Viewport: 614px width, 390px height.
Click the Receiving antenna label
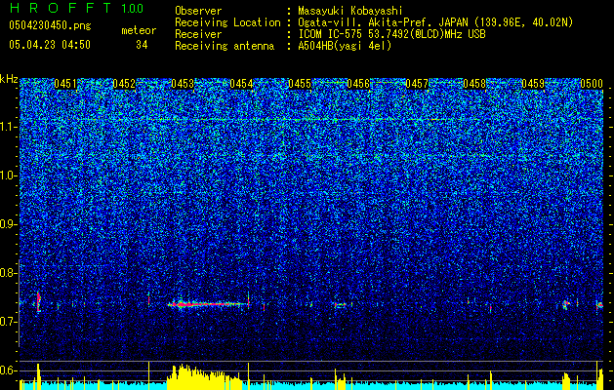pyautogui.click(x=225, y=46)
